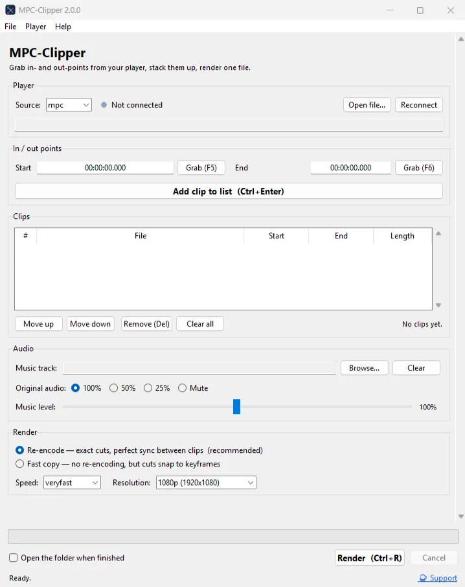Open the File menu

tap(10, 27)
